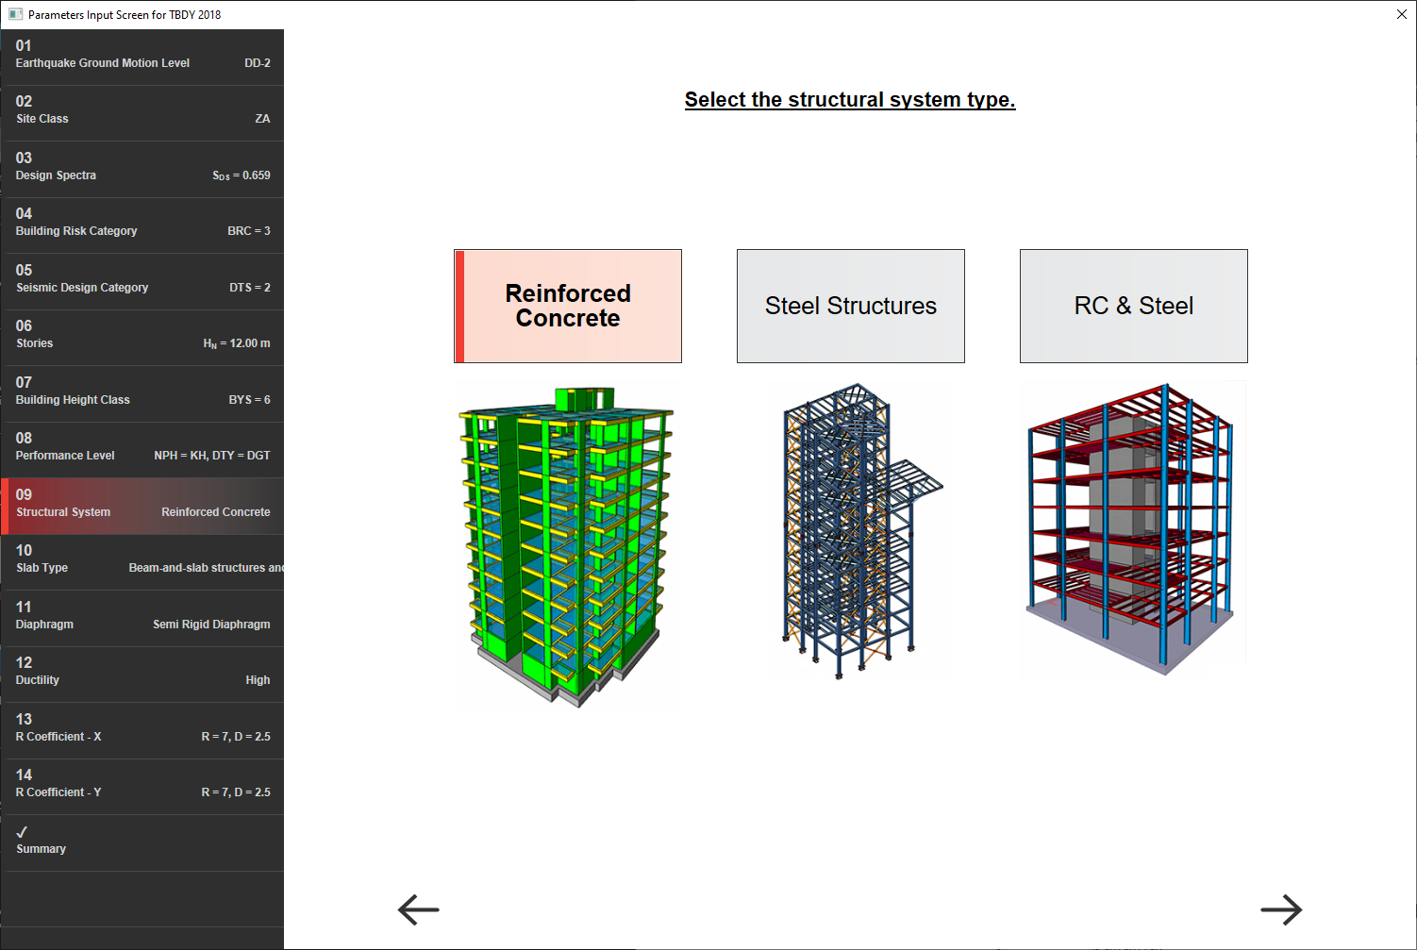Click the forward arrow to next step

1281,909
